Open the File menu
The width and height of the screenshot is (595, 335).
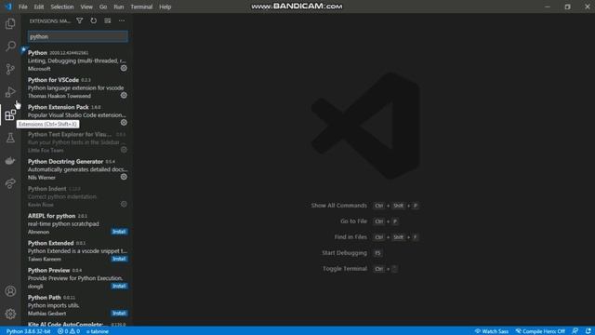(x=22, y=7)
